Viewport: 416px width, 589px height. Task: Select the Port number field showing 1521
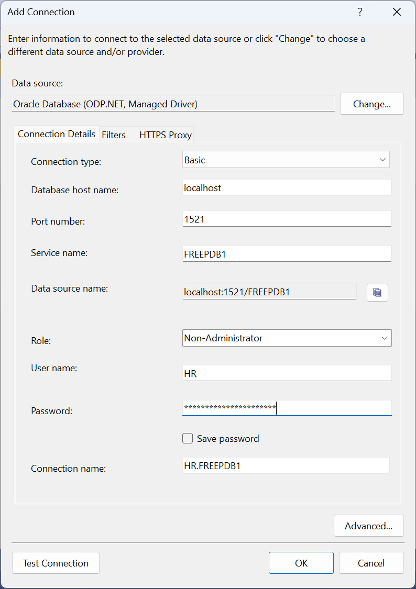click(287, 218)
